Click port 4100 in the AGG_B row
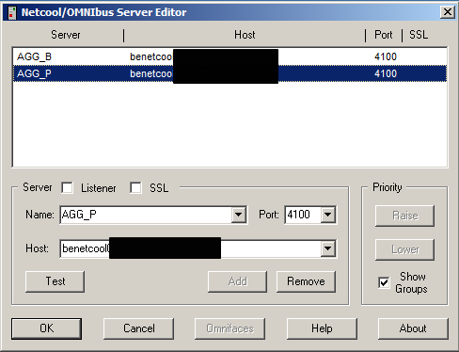The image size is (459, 352). click(x=386, y=56)
